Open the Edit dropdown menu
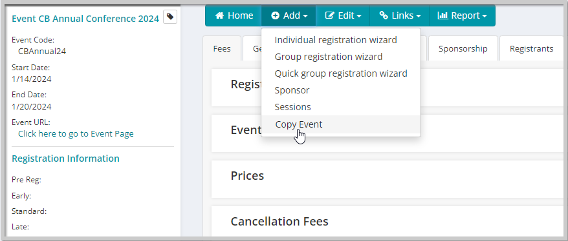The width and height of the screenshot is (568, 241). point(343,15)
